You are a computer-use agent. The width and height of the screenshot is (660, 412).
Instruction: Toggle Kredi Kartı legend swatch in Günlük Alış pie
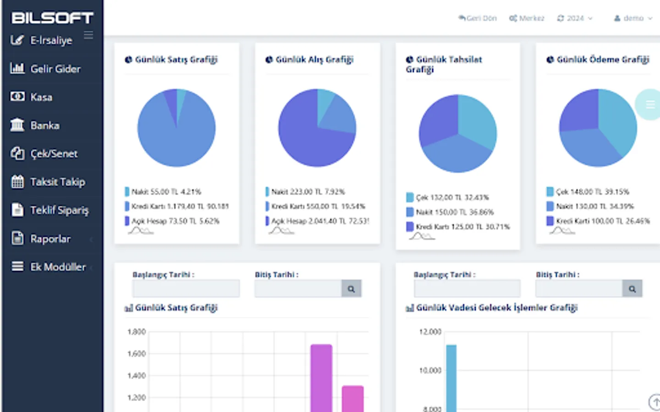click(267, 206)
